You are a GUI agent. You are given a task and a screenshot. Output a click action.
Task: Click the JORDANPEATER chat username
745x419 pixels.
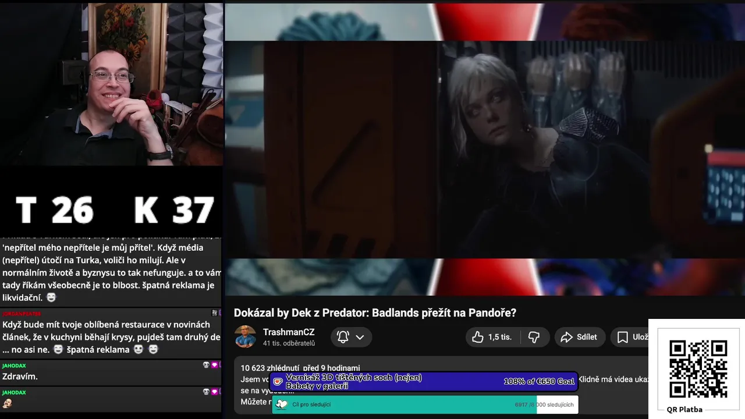[x=22, y=314]
